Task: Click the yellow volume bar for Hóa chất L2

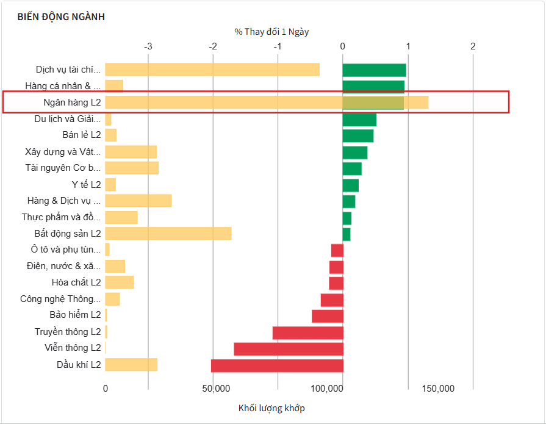Action: [120, 282]
